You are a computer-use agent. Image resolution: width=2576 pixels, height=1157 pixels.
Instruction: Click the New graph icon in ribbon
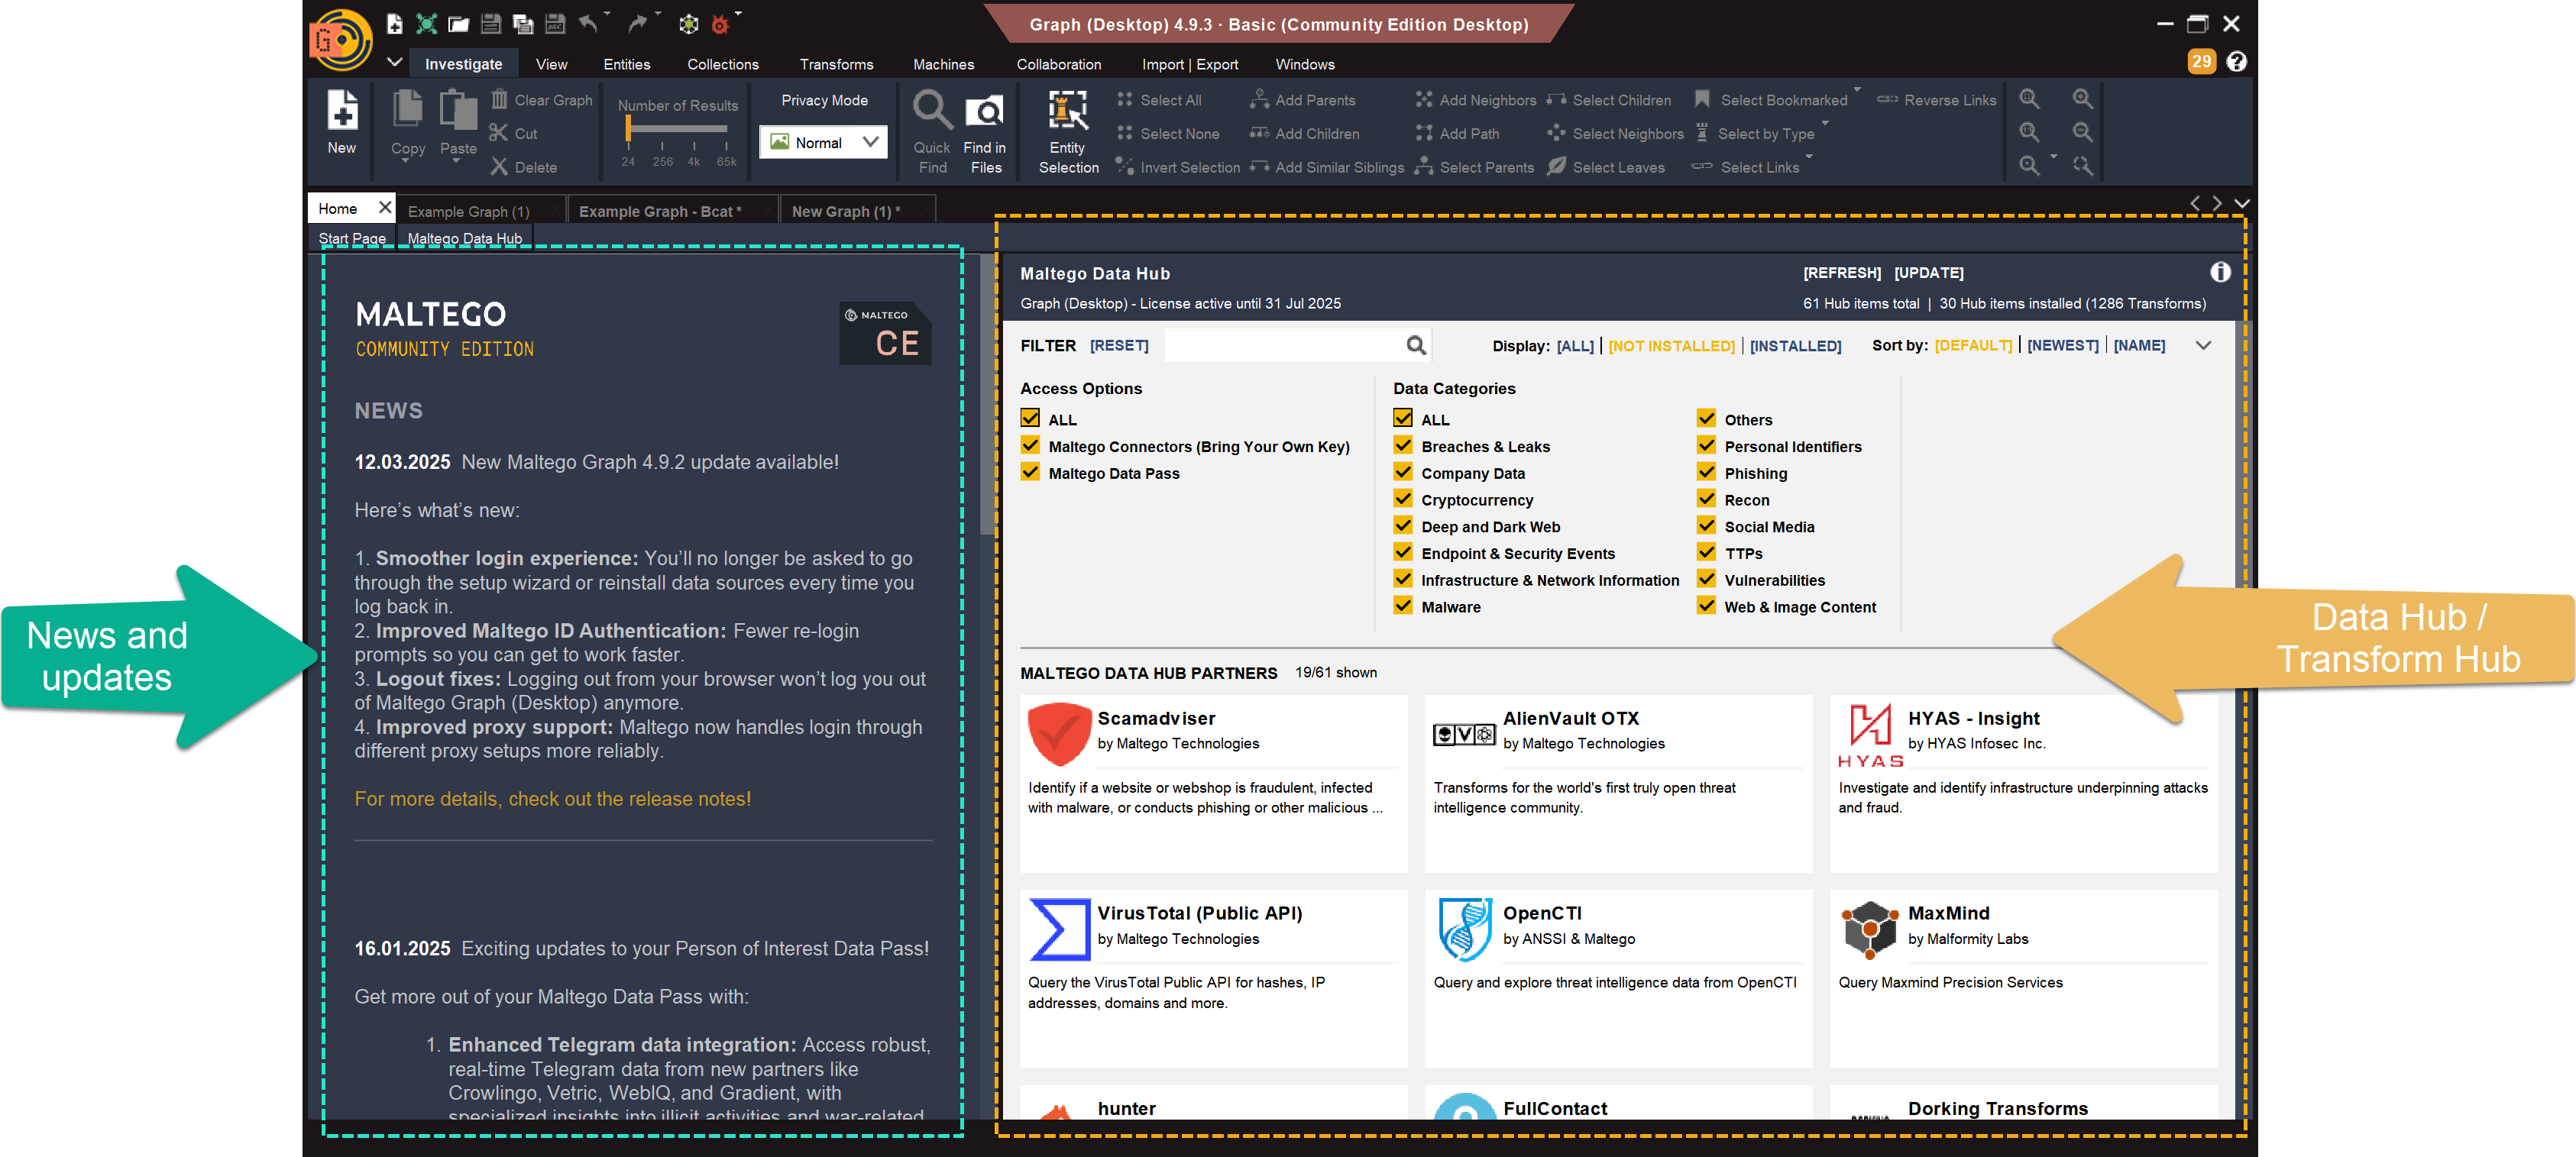point(342,110)
